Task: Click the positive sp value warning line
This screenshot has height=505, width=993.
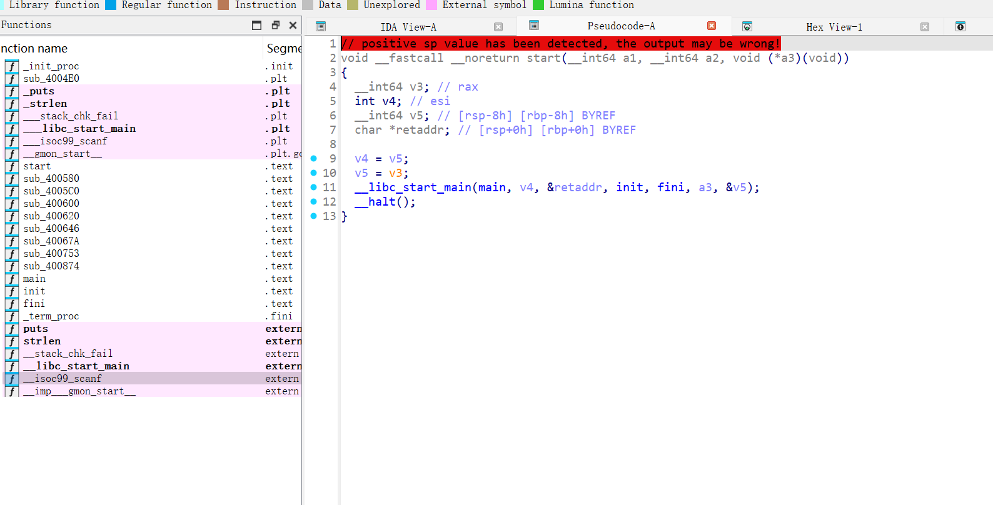Action: pos(561,44)
